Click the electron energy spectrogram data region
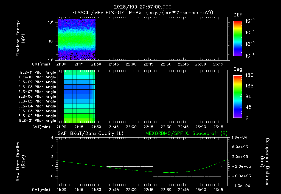The width and height of the screenshot is (281, 194). pyautogui.click(x=77, y=39)
